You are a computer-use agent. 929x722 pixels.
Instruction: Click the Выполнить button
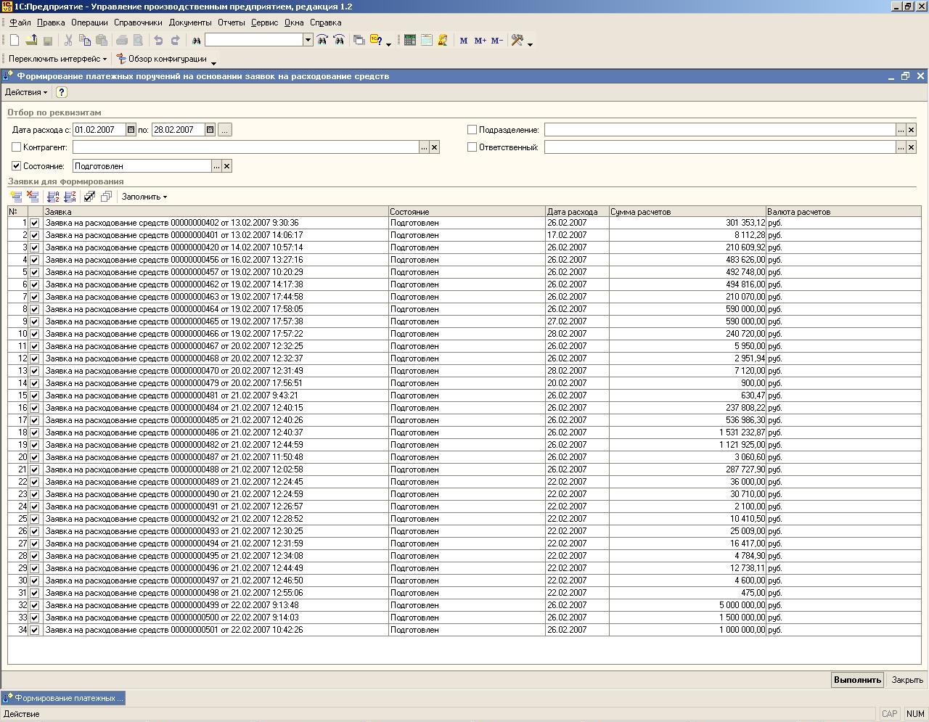pyautogui.click(x=857, y=680)
